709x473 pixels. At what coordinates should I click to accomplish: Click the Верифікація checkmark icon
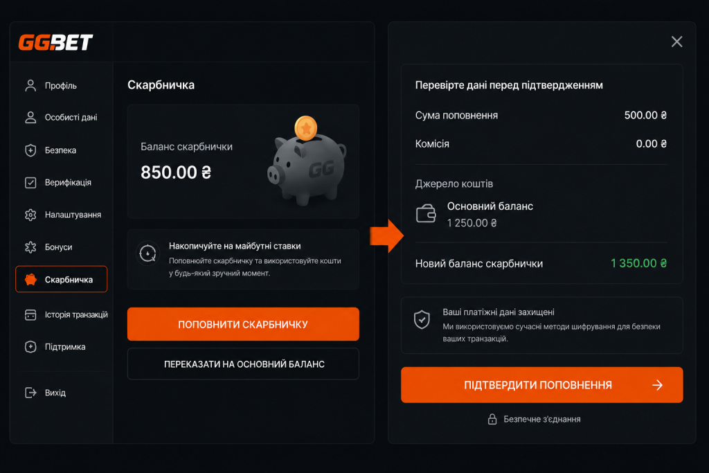pyautogui.click(x=30, y=183)
